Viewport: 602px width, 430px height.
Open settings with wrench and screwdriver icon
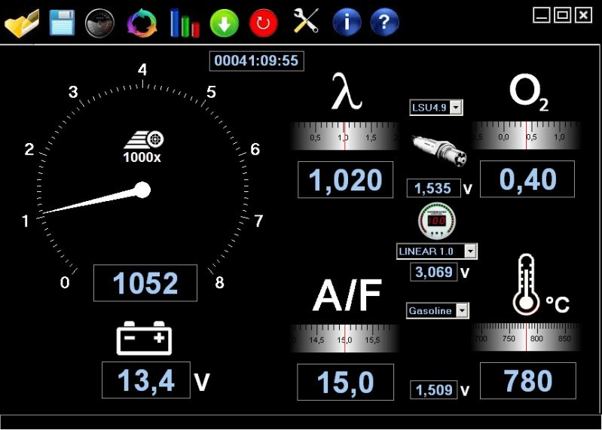coord(306,21)
